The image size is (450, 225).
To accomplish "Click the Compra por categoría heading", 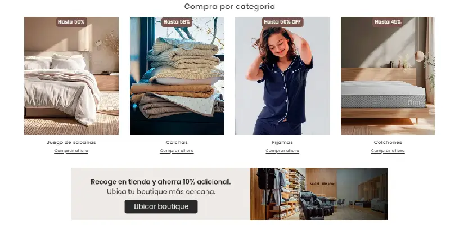I will pyautogui.click(x=229, y=7).
